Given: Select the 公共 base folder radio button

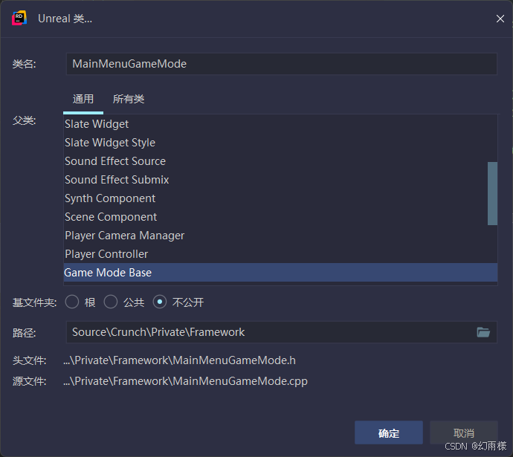Looking at the screenshot, I should pyautogui.click(x=111, y=302).
